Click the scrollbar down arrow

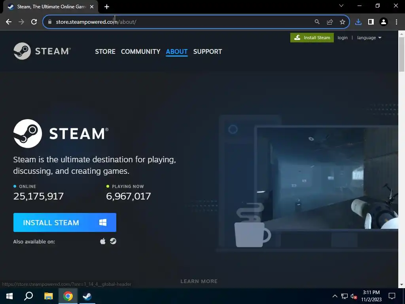click(402, 285)
